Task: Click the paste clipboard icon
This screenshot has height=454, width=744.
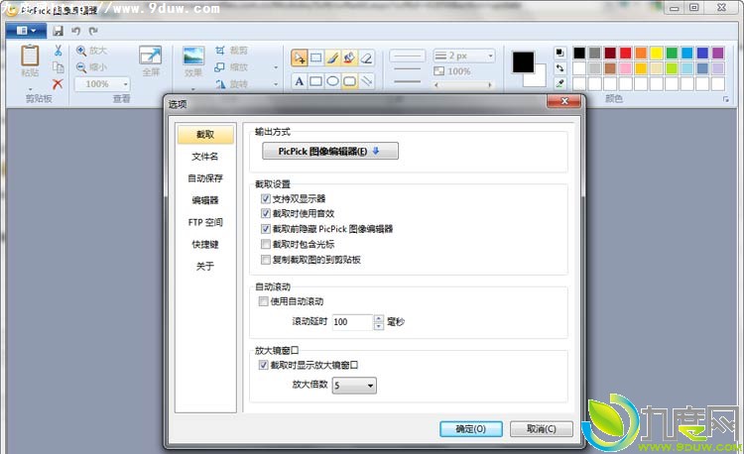Action: [x=30, y=56]
